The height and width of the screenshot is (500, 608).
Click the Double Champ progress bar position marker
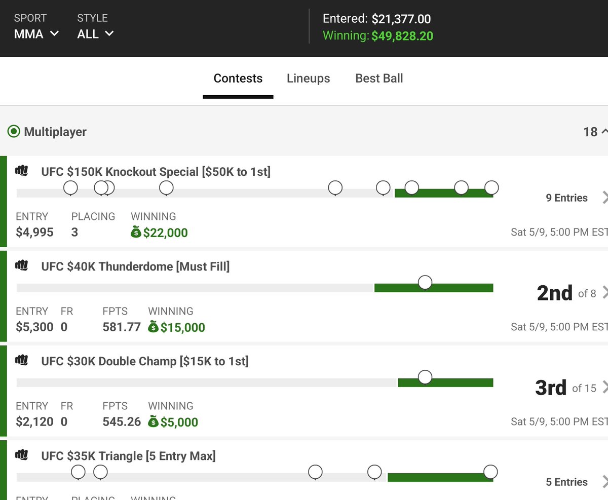(425, 377)
